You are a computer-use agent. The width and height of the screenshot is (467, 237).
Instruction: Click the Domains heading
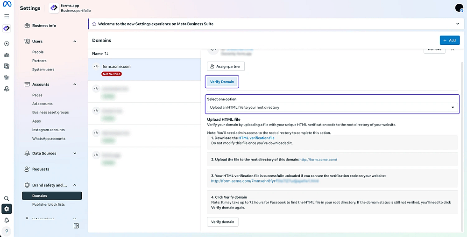tap(101, 41)
